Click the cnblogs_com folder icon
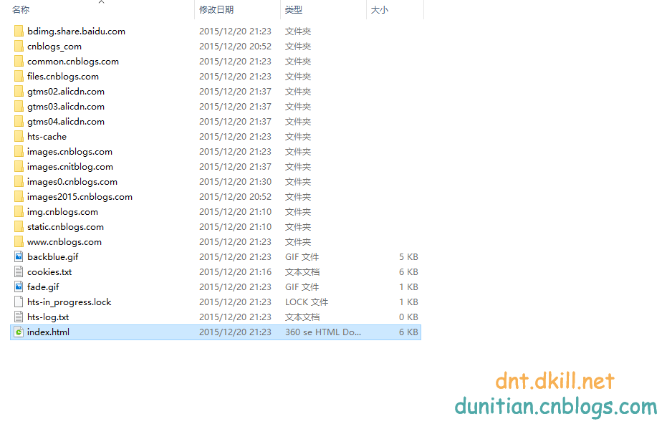Screen dimensions: 667x424 coord(19,46)
